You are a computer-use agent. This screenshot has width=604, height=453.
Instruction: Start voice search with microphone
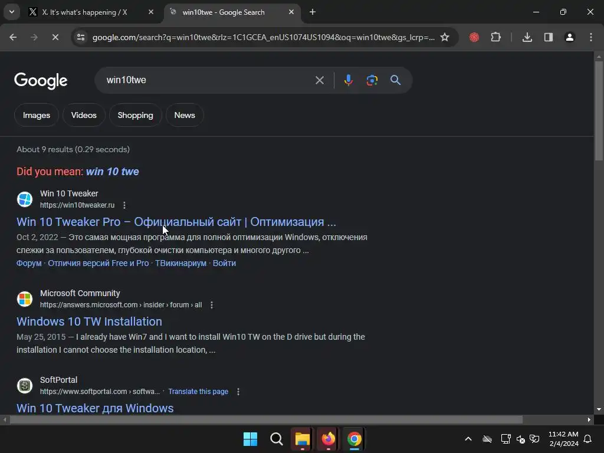(348, 80)
